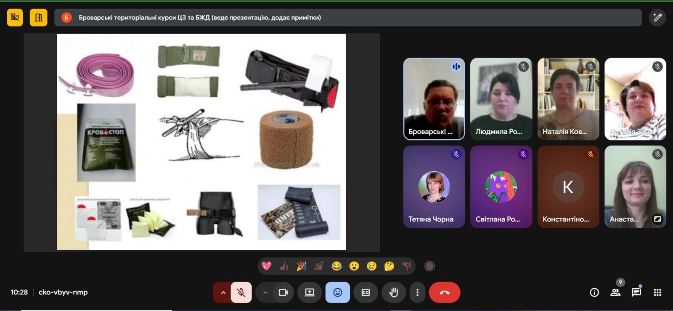This screenshot has width=673, height=311.
Task: Send the thumbs down reaction
Action: (x=406, y=266)
